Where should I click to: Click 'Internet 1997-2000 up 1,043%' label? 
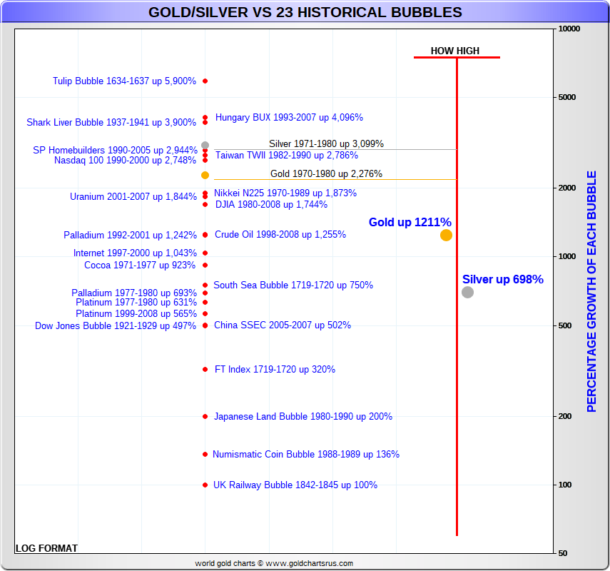[x=135, y=253]
